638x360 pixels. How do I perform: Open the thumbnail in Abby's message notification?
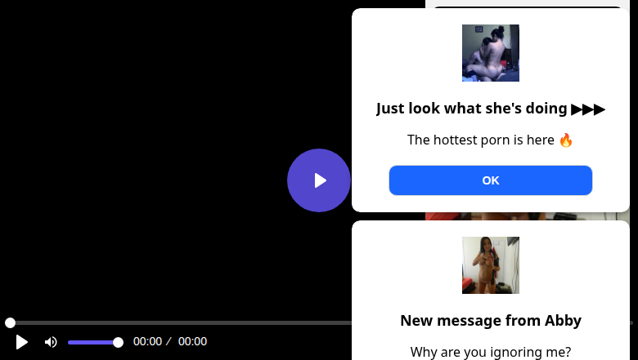[x=490, y=265]
